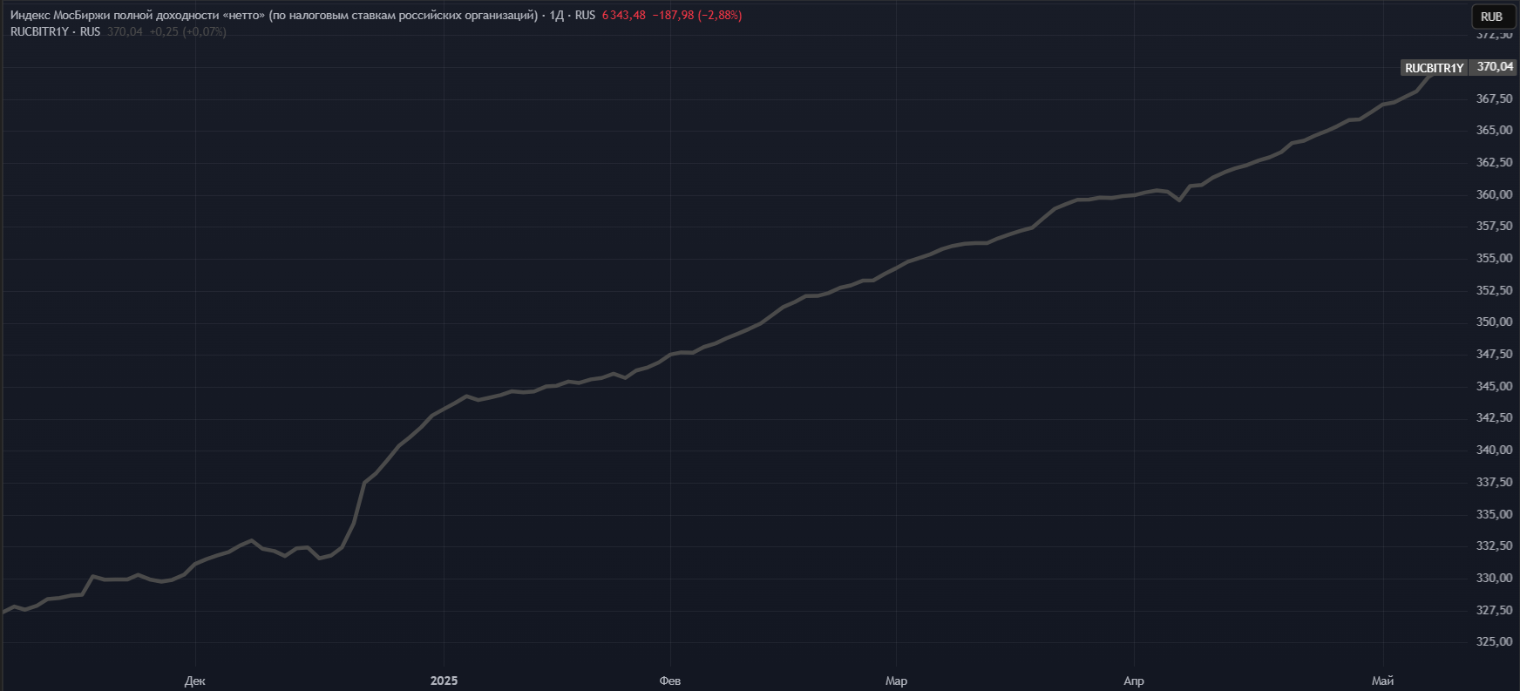Click the 360,00 level on price scale
The width and height of the screenshot is (1520, 691).
coord(1494,194)
